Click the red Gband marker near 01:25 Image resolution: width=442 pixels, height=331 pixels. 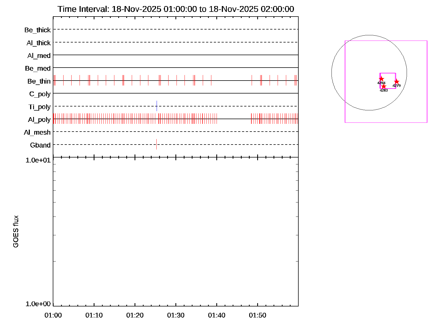click(x=156, y=144)
